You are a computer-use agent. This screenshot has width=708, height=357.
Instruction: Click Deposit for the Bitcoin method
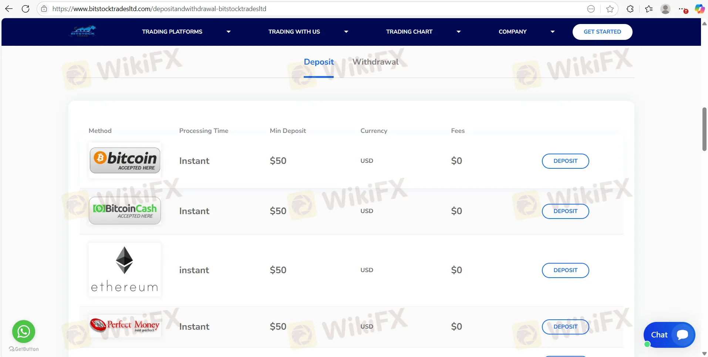tap(565, 161)
